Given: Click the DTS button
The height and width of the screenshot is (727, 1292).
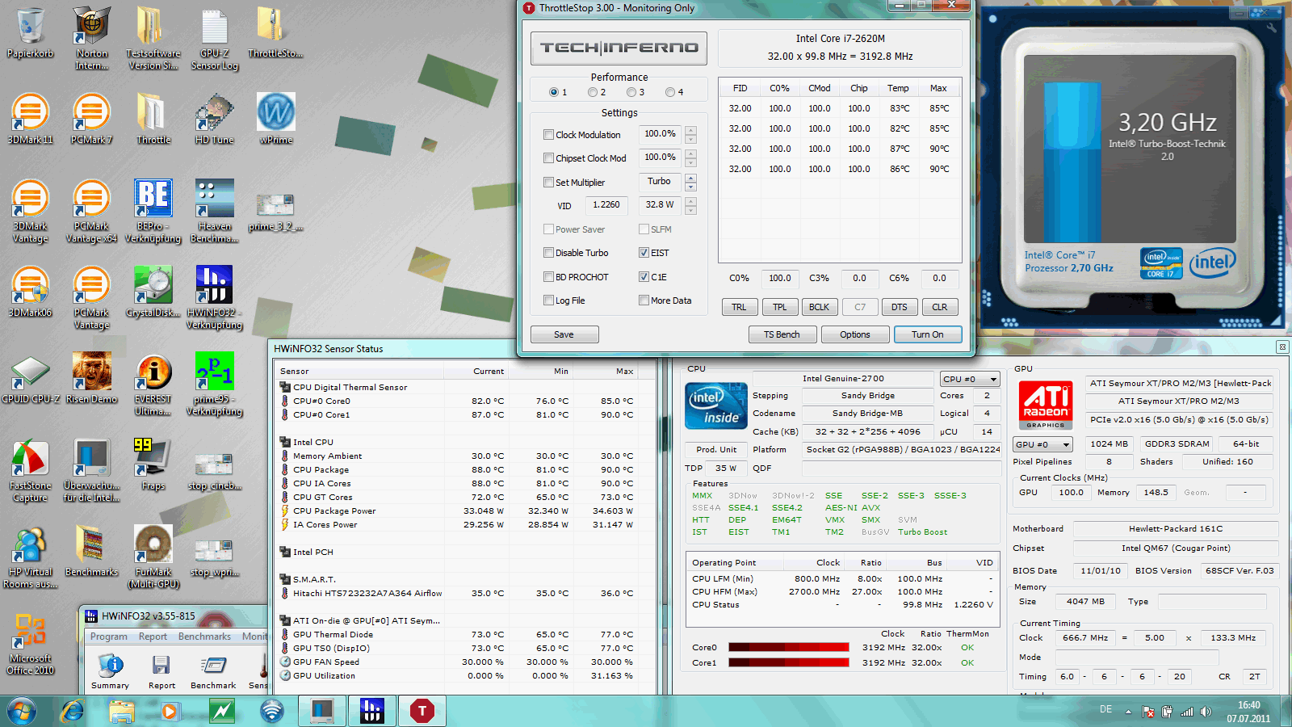Looking at the screenshot, I should point(900,307).
